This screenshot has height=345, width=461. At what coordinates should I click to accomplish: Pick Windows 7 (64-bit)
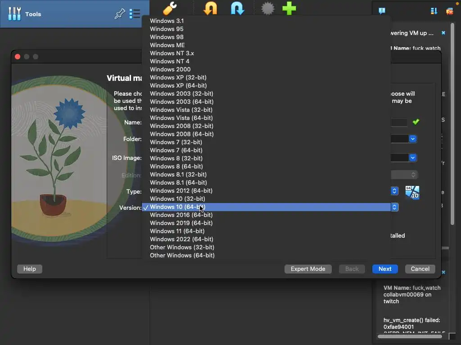click(x=266, y=150)
